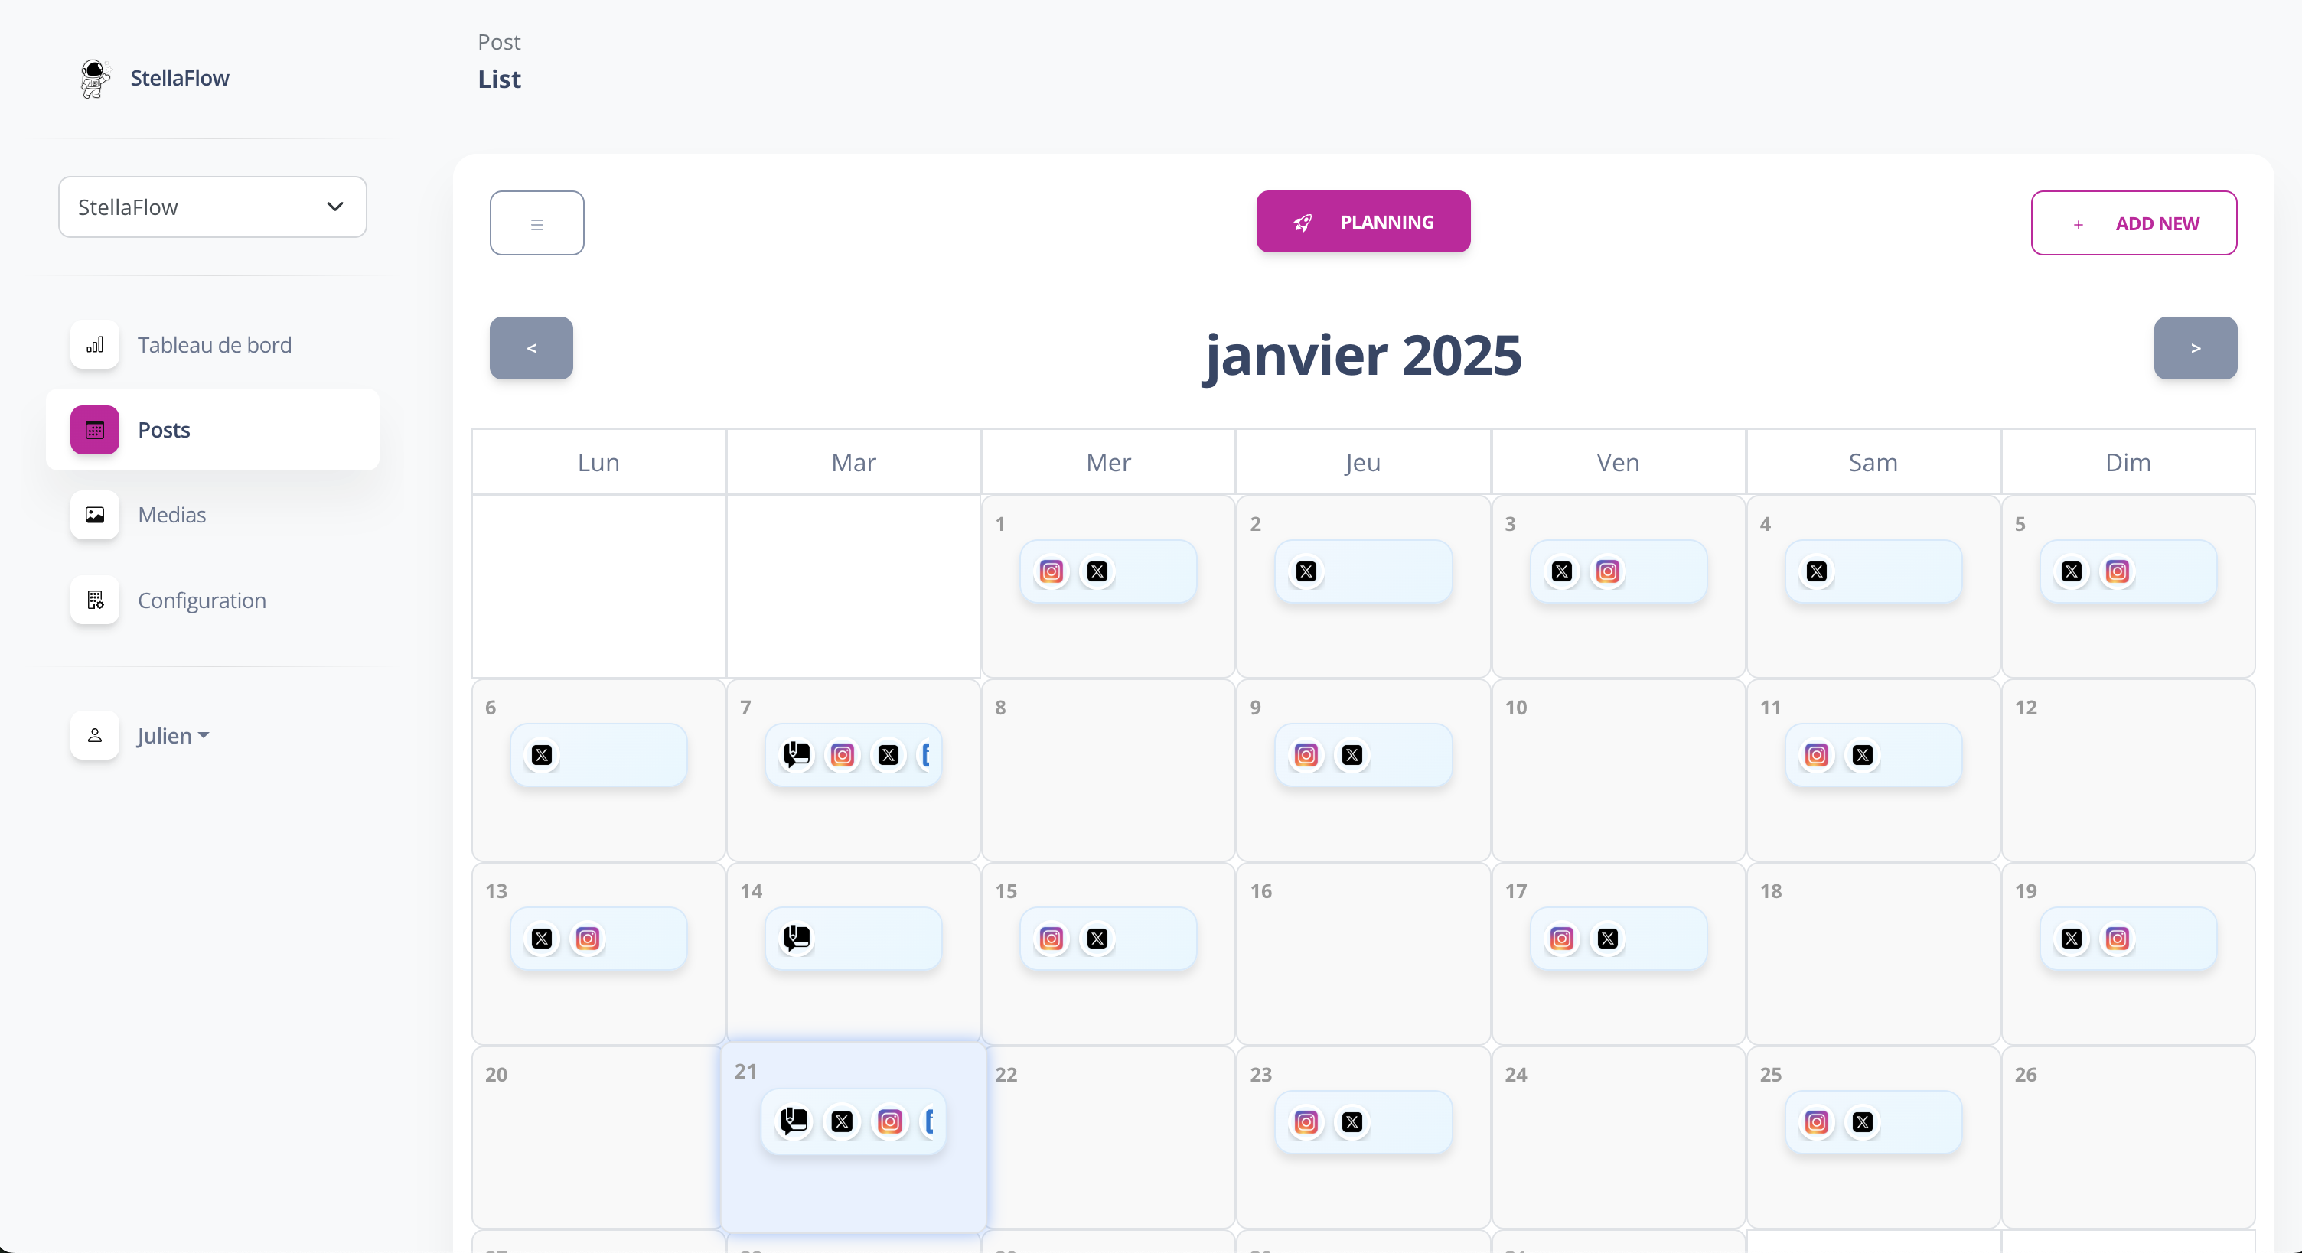
Task: Click the Planning button
Action: (1363, 222)
